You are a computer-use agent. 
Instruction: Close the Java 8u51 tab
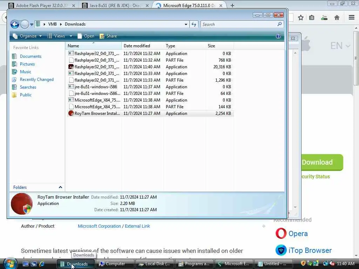coord(147,6)
